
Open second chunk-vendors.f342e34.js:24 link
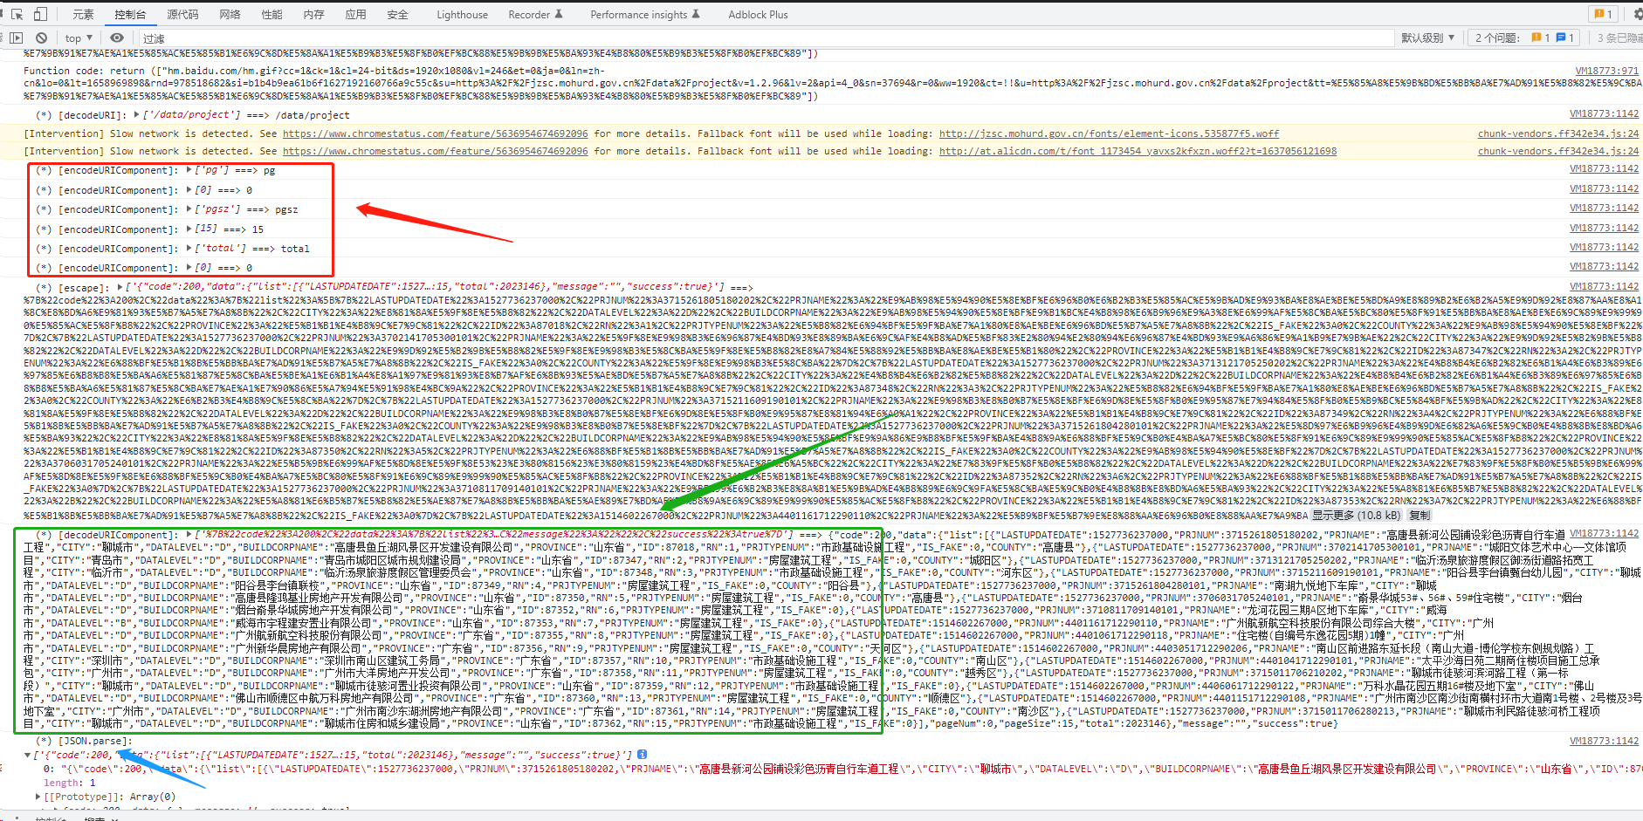point(1558,151)
